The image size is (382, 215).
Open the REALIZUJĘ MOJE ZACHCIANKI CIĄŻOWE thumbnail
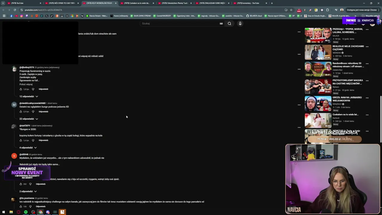click(318, 52)
